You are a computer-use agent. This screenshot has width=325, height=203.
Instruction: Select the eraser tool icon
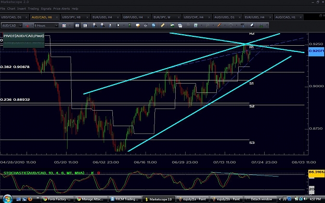point(252,25)
